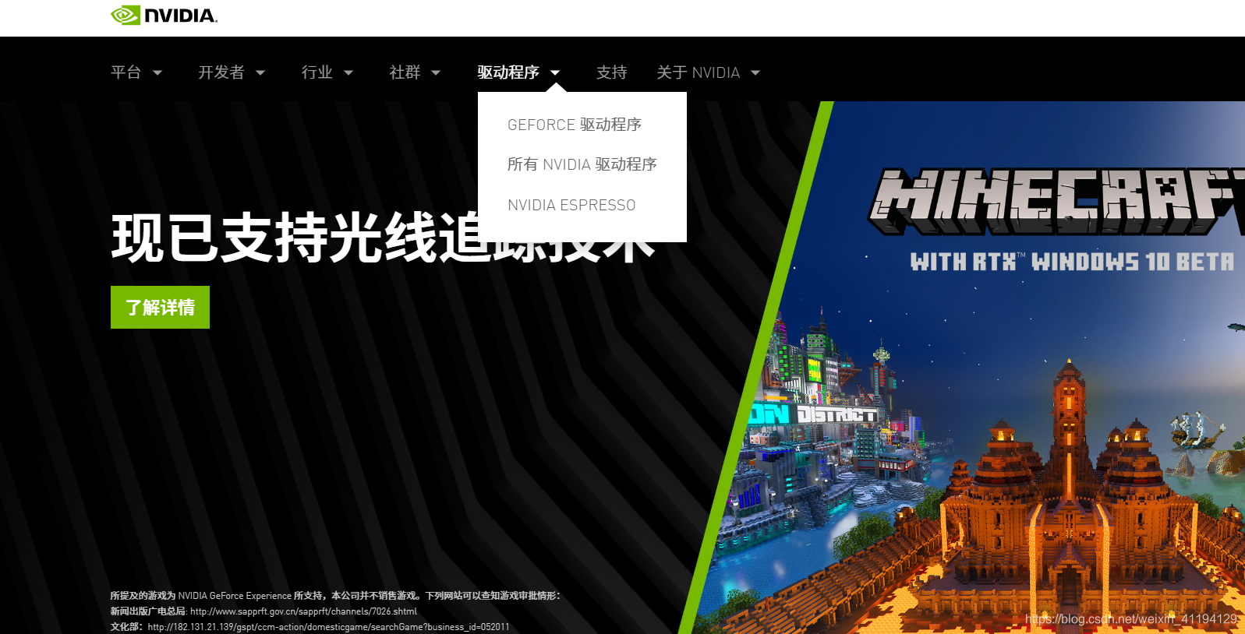Click the Minecraft title logo
Image resolution: width=1245 pixels, height=634 pixels.
[1057, 201]
